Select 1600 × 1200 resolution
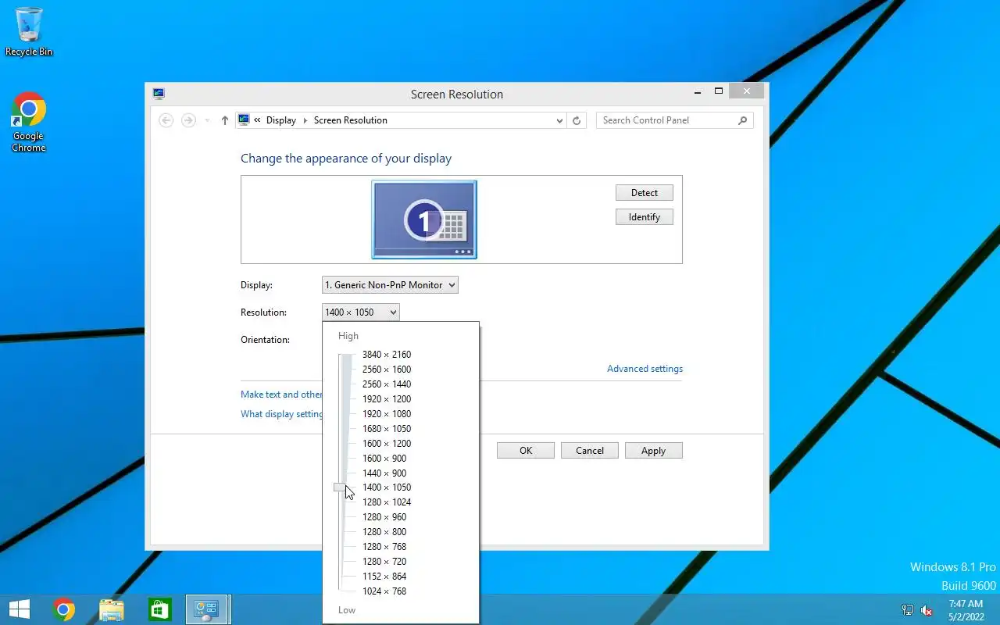Image resolution: width=1000 pixels, height=625 pixels. point(387,444)
